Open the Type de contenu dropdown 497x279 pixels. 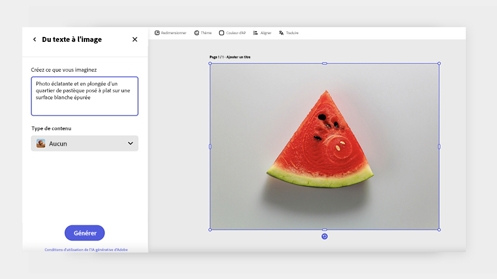[84, 143]
